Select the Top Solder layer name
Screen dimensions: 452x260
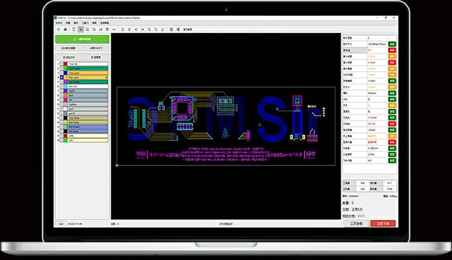(x=88, y=69)
